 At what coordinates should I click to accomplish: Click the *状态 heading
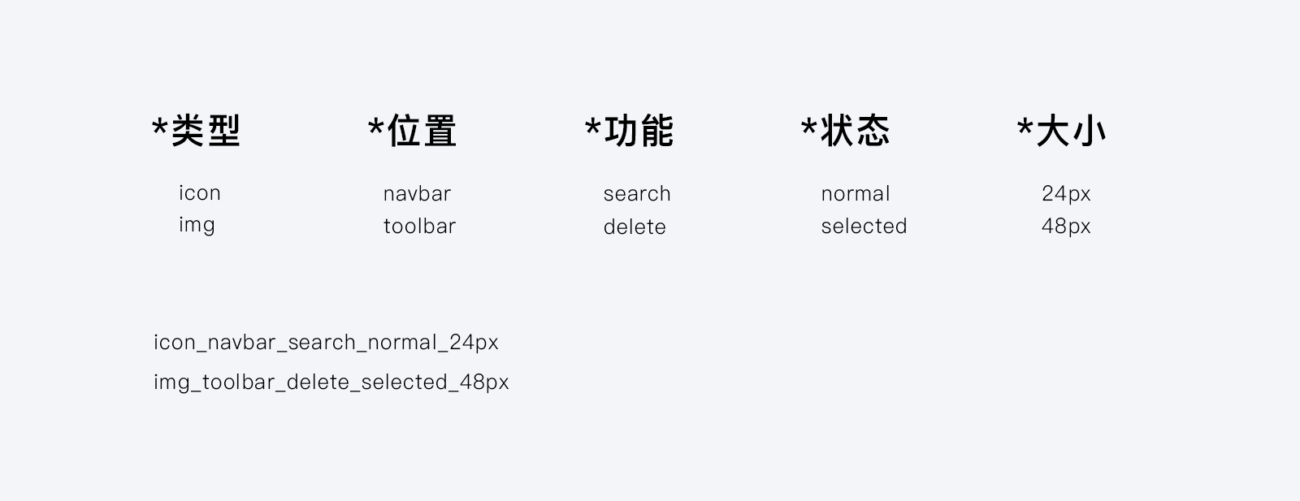[x=846, y=131]
